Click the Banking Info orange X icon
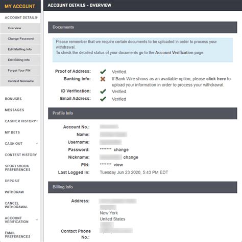Image resolution: width=242 pixels, height=242 pixels. point(103,79)
